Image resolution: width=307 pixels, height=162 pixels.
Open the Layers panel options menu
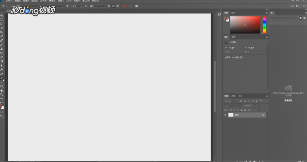[267, 96]
